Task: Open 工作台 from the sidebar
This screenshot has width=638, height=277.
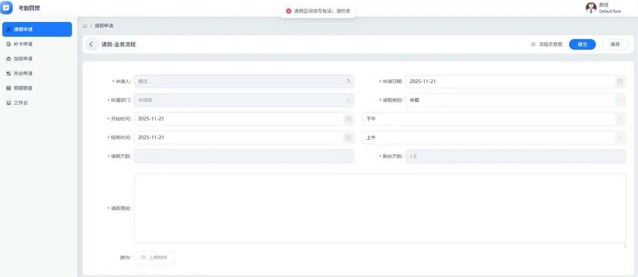Action: click(x=37, y=103)
